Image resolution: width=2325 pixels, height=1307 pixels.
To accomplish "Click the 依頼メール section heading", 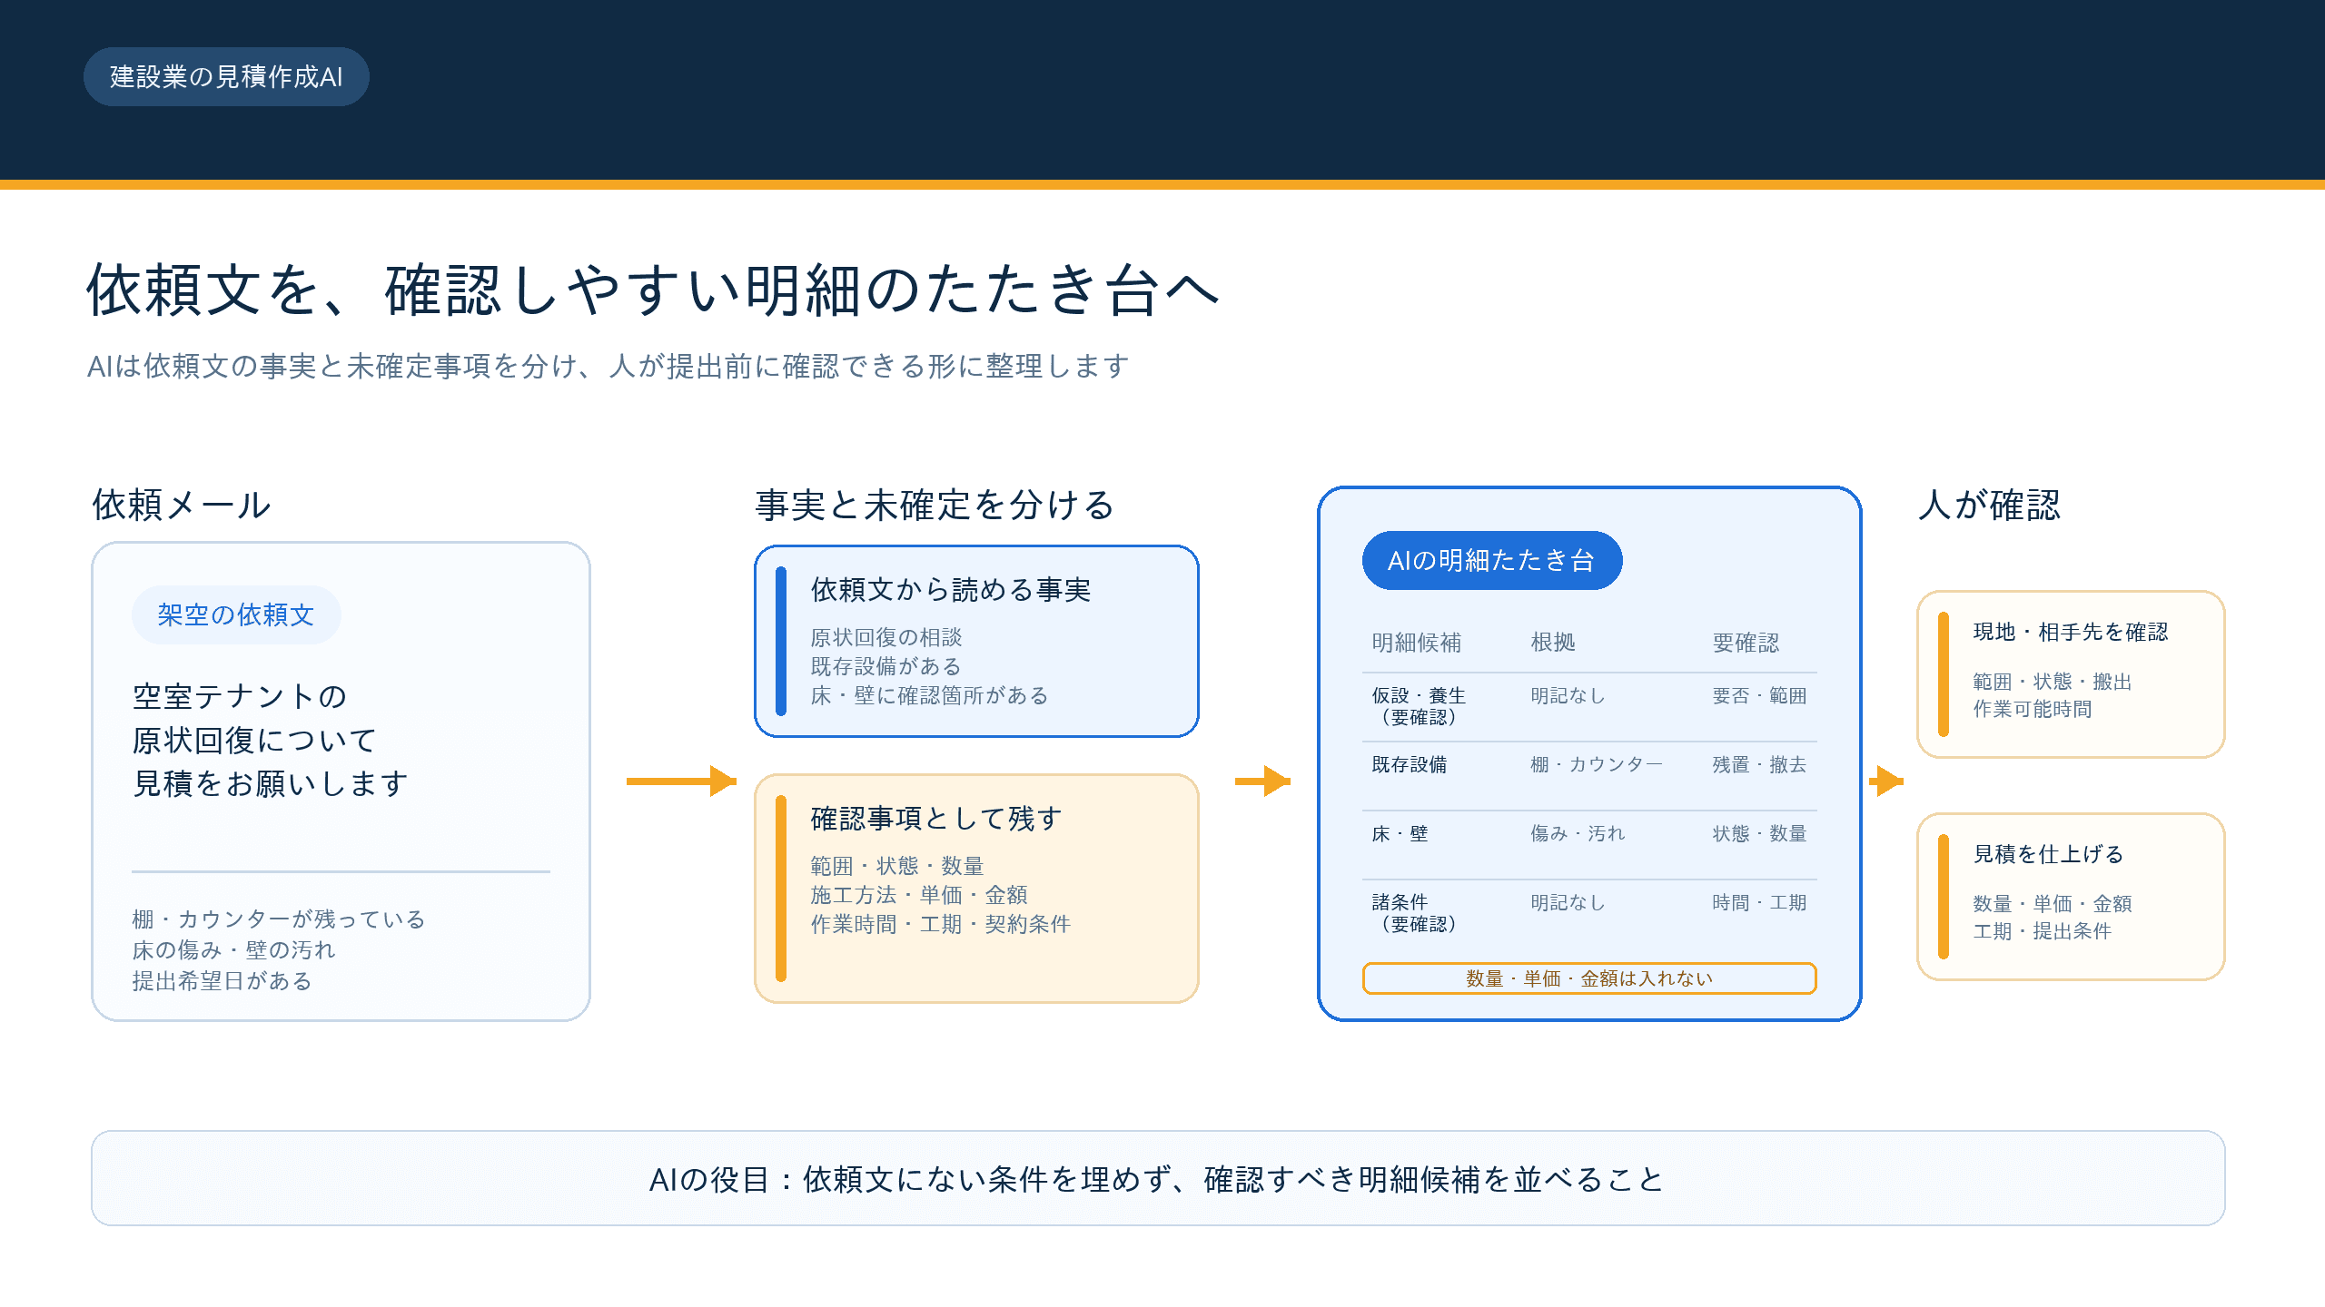I will (182, 505).
